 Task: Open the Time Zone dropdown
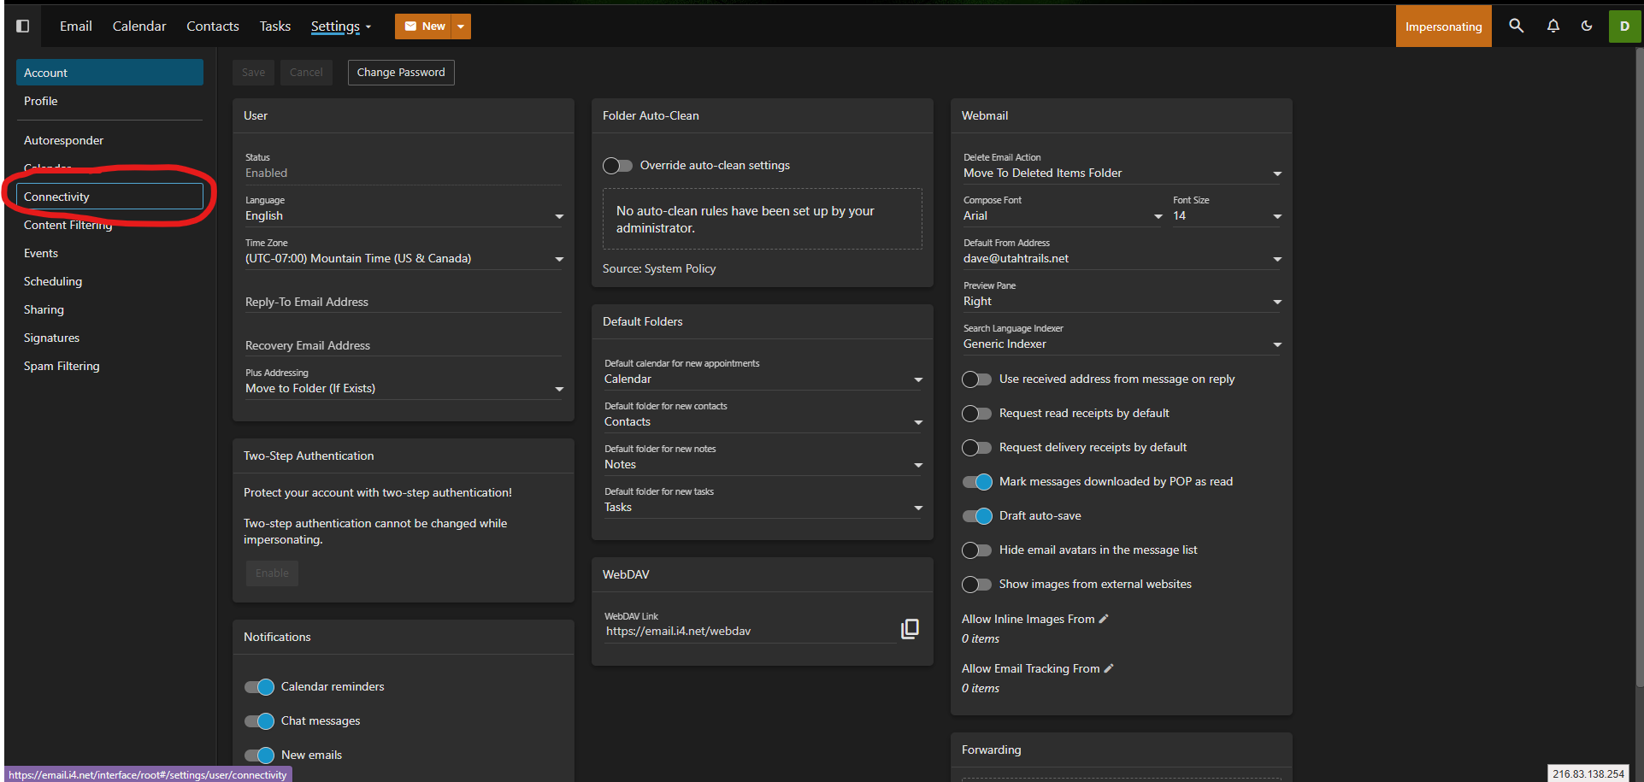[x=403, y=259]
